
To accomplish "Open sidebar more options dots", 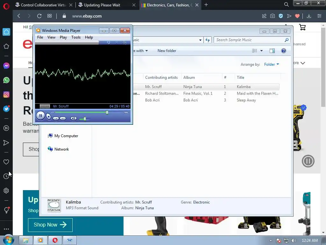I will [x=6, y=229].
